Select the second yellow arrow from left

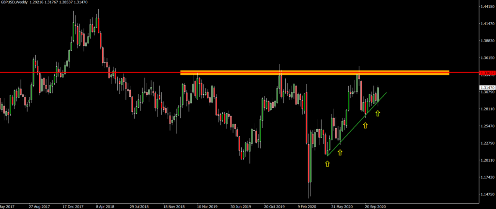pos(340,152)
